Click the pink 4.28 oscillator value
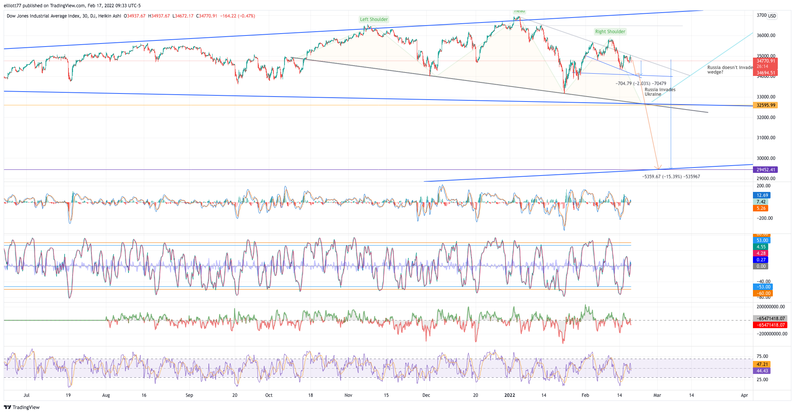 pos(761,253)
